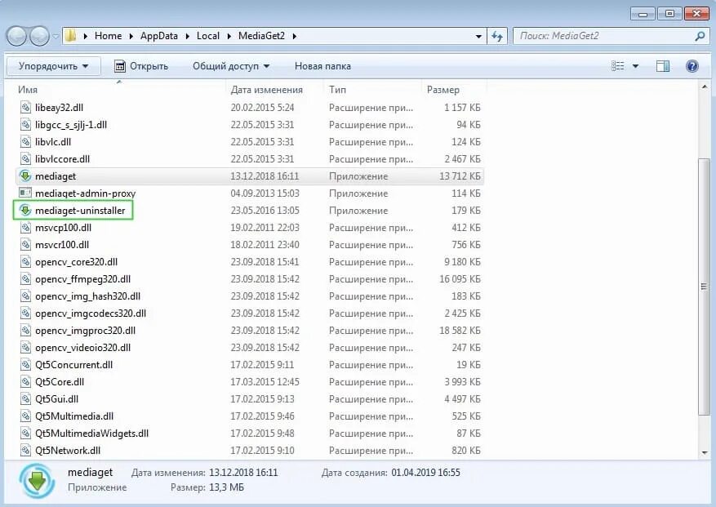Open the view options dropdown arrow
This screenshot has width=716, height=507.
[x=635, y=66]
